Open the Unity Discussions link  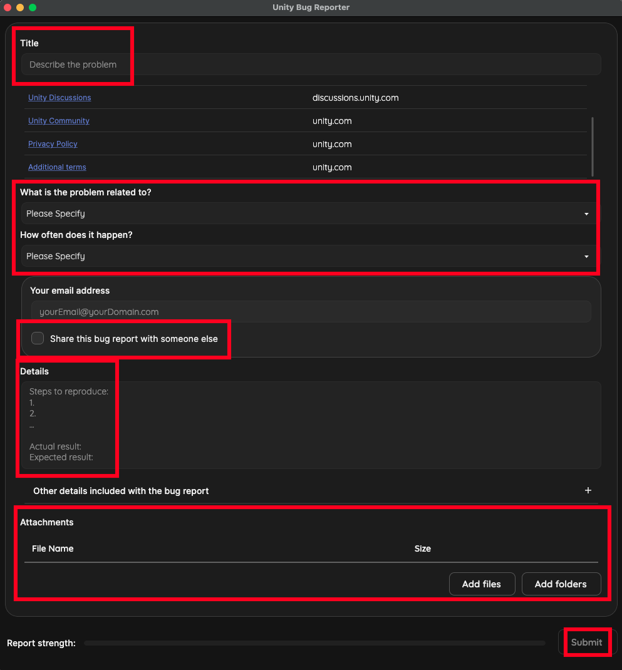click(60, 98)
